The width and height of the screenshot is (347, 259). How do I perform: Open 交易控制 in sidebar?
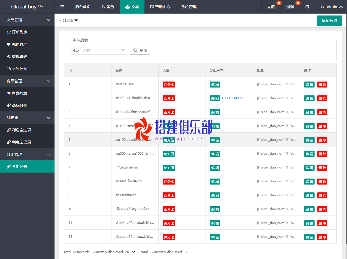27,69
